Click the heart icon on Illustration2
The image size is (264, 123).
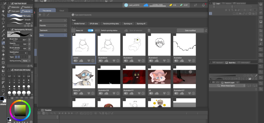(x=164, y=61)
